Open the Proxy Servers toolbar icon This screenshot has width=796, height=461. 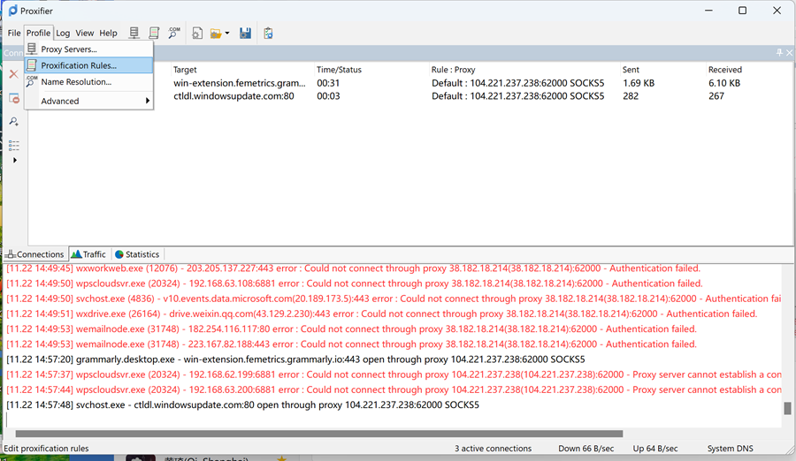click(134, 33)
